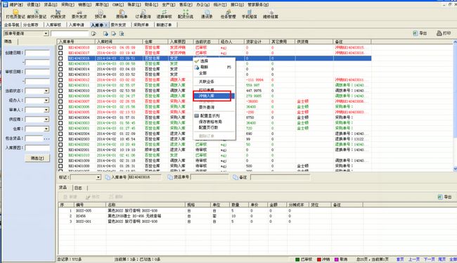The height and width of the screenshot is (263, 457).
Task: Click the red 冲销 legend swatch
Action: [319, 259]
